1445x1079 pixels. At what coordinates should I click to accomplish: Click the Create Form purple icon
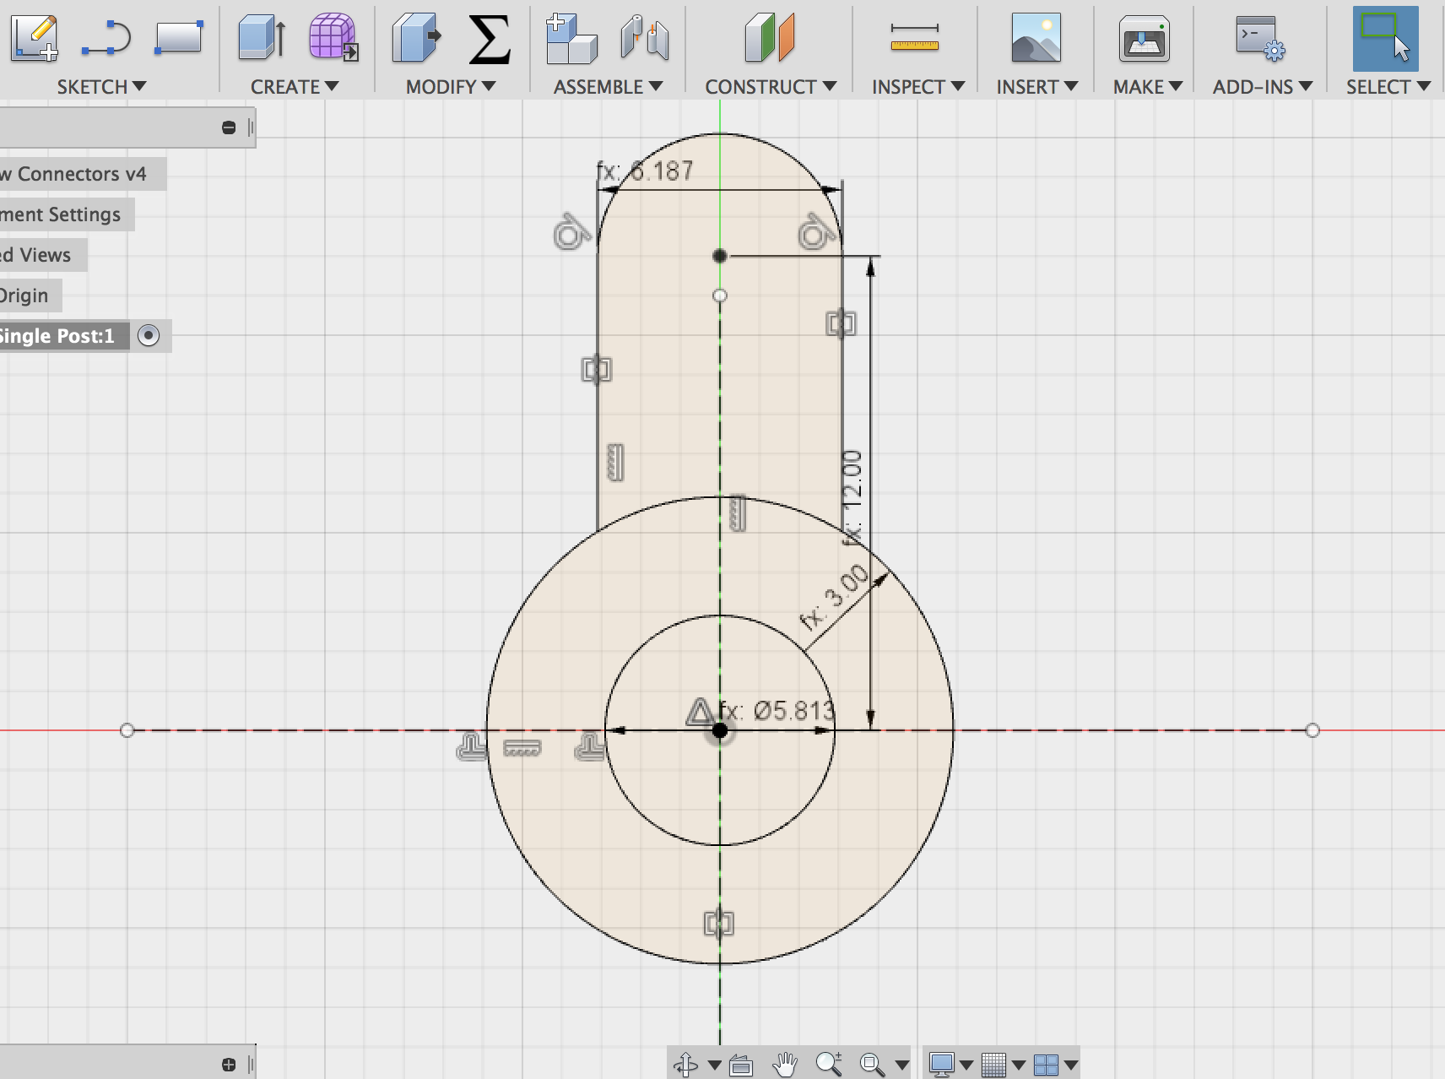tap(333, 37)
